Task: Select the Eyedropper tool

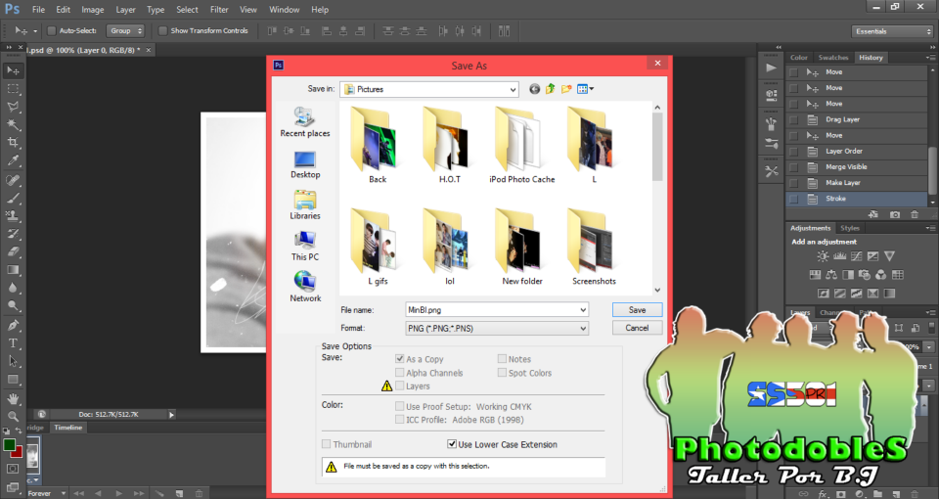Action: (13, 160)
